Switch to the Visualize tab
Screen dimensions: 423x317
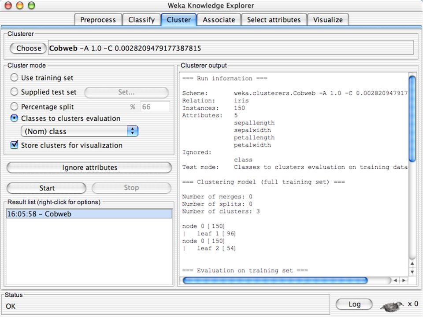click(x=328, y=20)
